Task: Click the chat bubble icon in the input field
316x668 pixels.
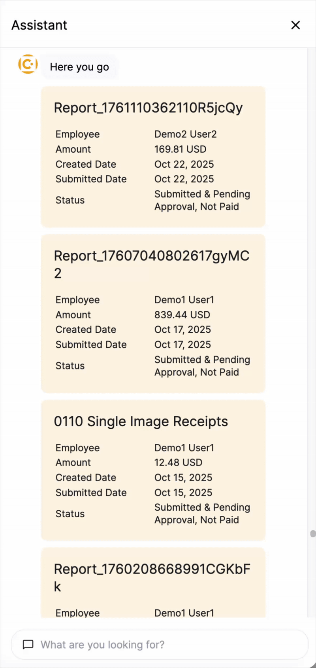Action: click(28, 645)
